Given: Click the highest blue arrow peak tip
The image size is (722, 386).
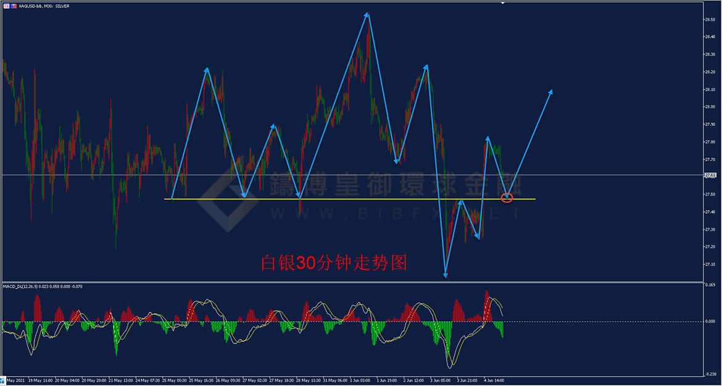Looking at the screenshot, I should click(368, 14).
